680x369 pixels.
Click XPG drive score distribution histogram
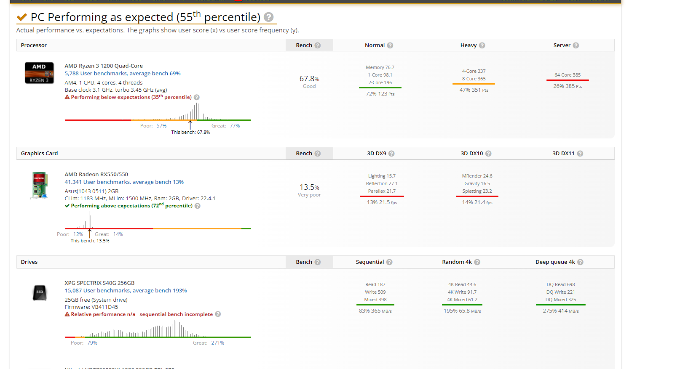[158, 329]
